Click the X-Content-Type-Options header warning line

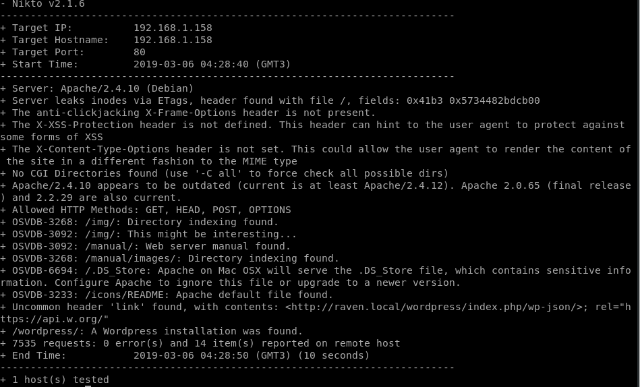click(x=316, y=155)
